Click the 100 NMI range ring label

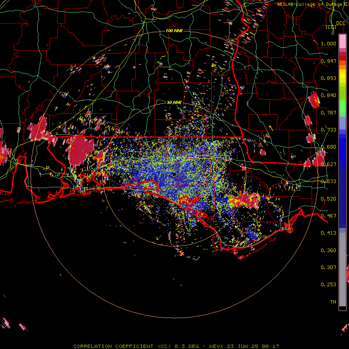point(174,31)
